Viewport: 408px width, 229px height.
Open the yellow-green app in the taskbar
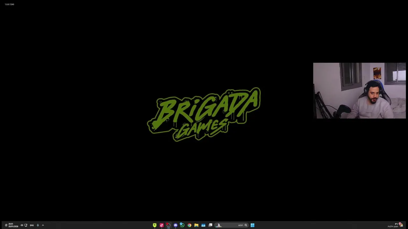click(155, 225)
